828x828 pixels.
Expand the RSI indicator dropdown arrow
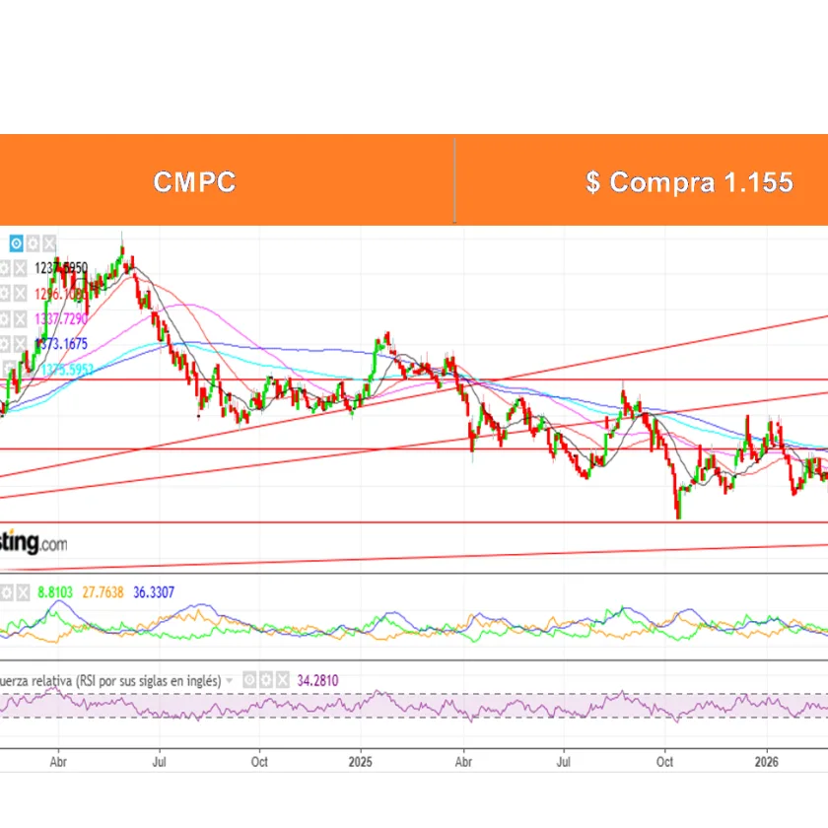click(x=230, y=680)
